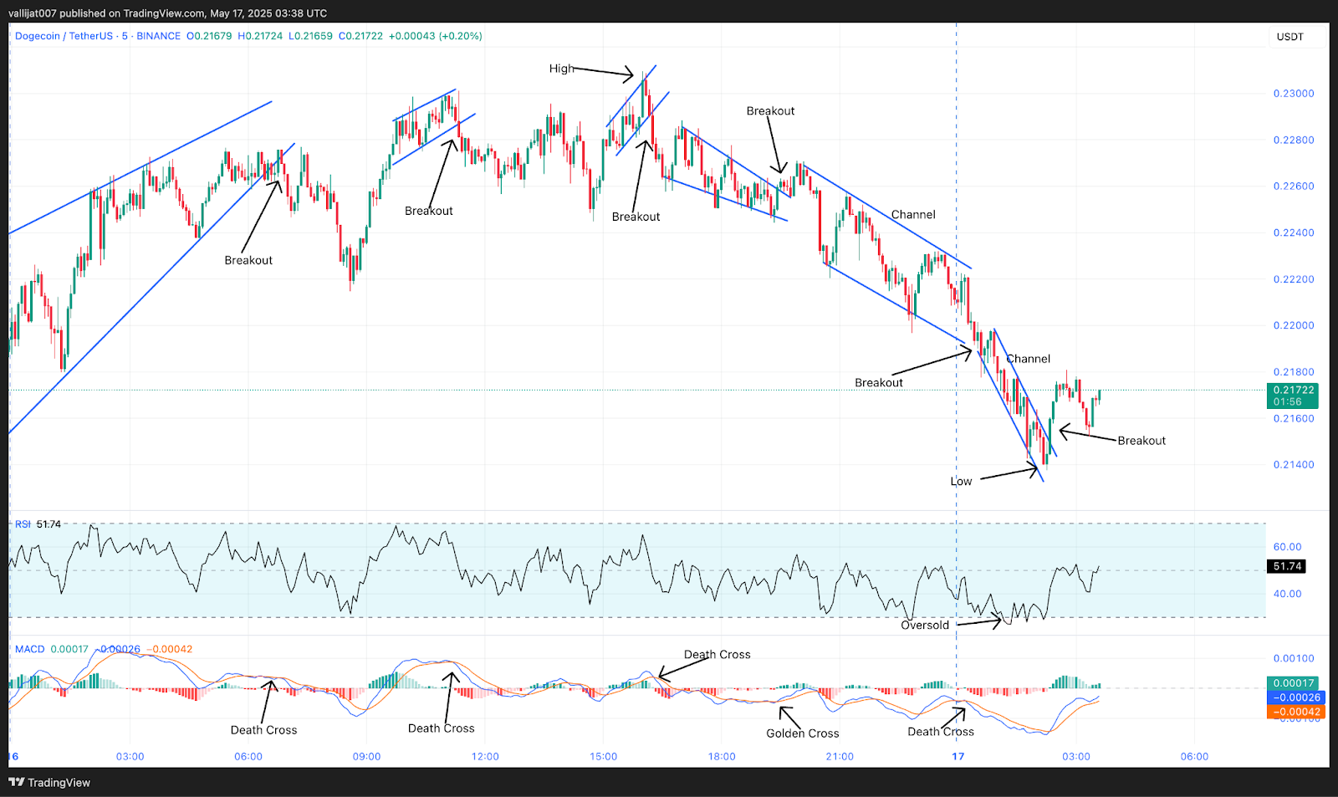Click the 0.23000 price axis label
Screen dimensions: 1338x797
coord(1294,94)
